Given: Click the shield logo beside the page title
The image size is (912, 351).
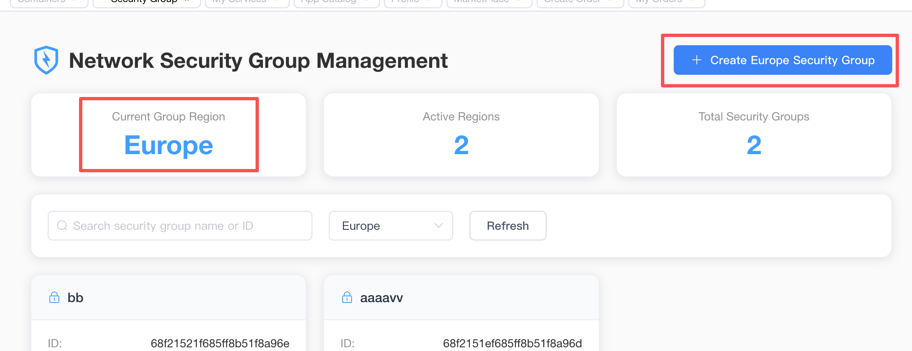Looking at the screenshot, I should point(46,60).
